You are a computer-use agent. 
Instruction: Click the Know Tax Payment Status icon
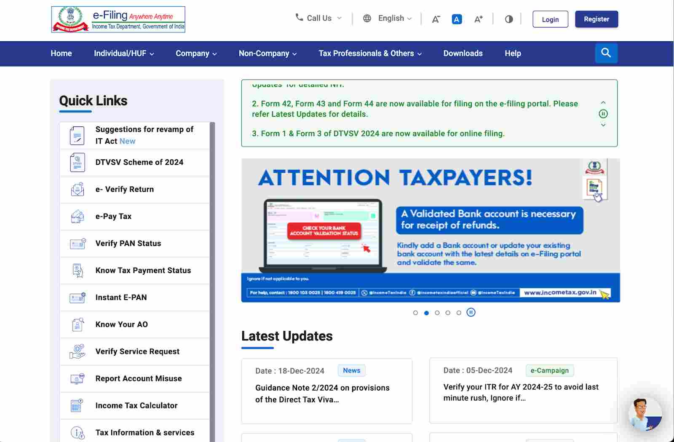(x=78, y=270)
